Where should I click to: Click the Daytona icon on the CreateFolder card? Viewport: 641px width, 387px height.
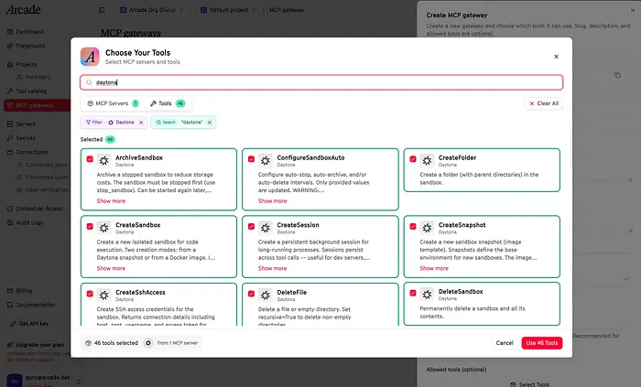(x=426, y=160)
